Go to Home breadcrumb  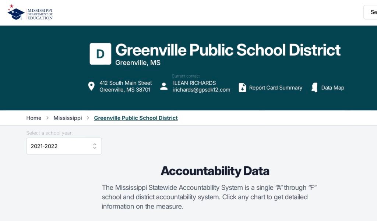(x=34, y=118)
